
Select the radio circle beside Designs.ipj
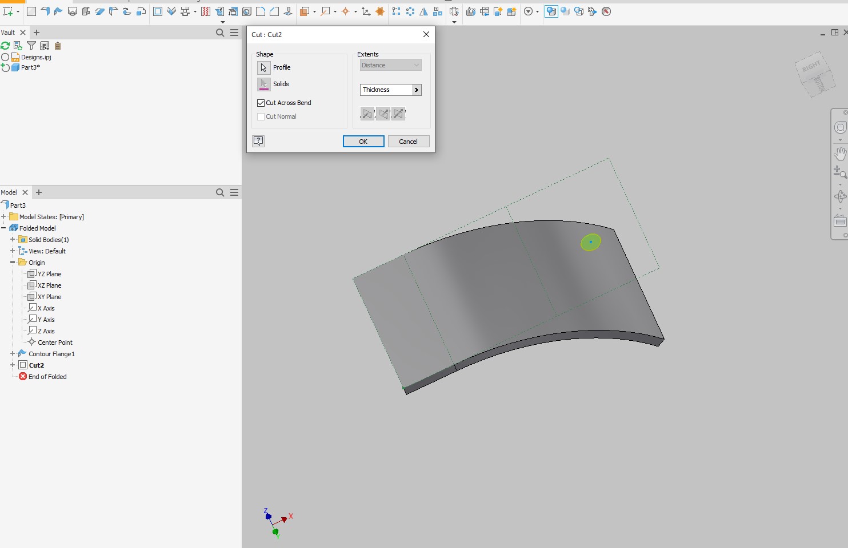tap(5, 57)
